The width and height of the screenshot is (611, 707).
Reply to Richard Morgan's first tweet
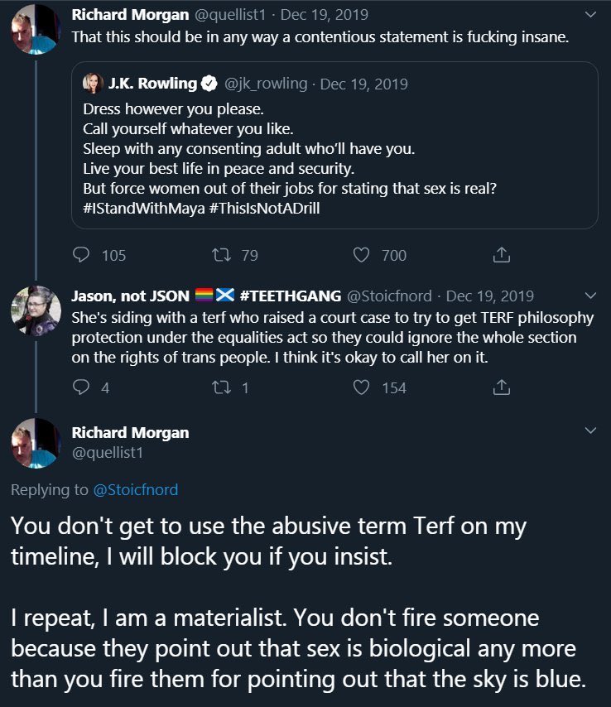pos(82,255)
